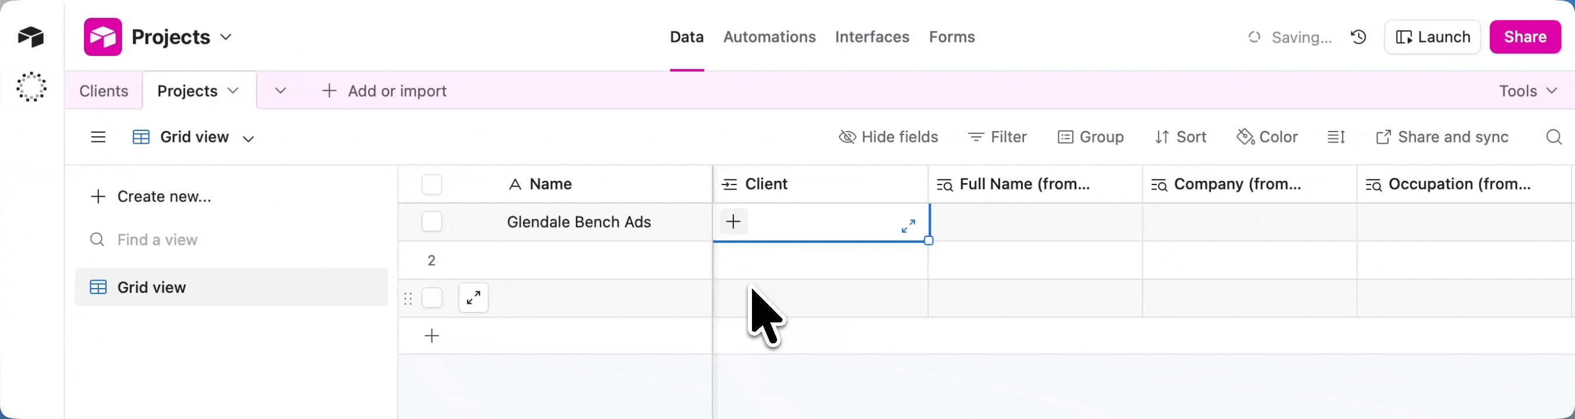Expand the row-three record with expand icon
The height and width of the screenshot is (419, 1575).
[x=473, y=298]
